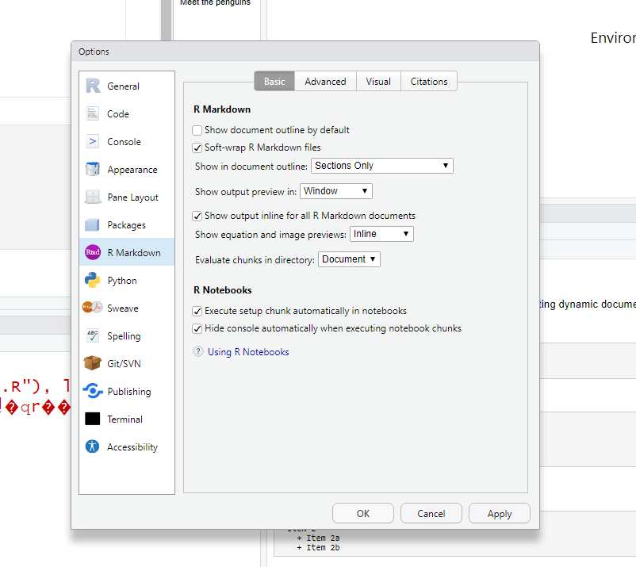Click the OK button
Screen dimensions: 636x567
[363, 513]
